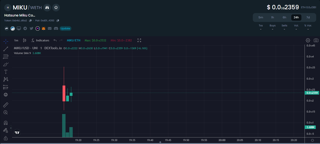Click the $ 0.0₁₀2359 header price
Image resolution: width=320 pixels, height=144 pixels.
pyautogui.click(x=283, y=7)
